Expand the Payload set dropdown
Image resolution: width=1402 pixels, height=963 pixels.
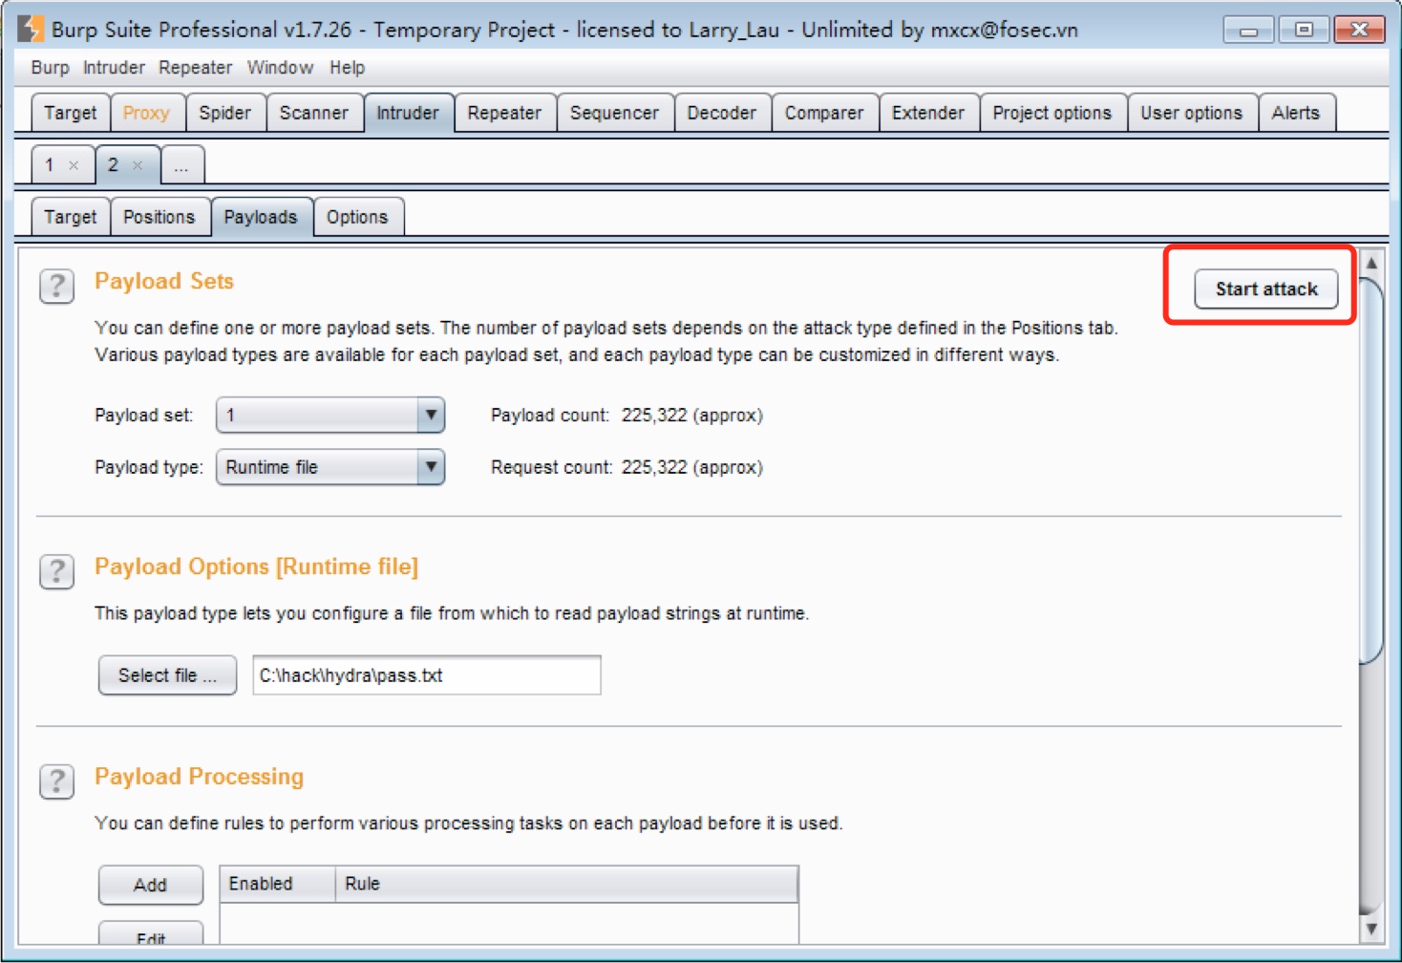coord(431,416)
